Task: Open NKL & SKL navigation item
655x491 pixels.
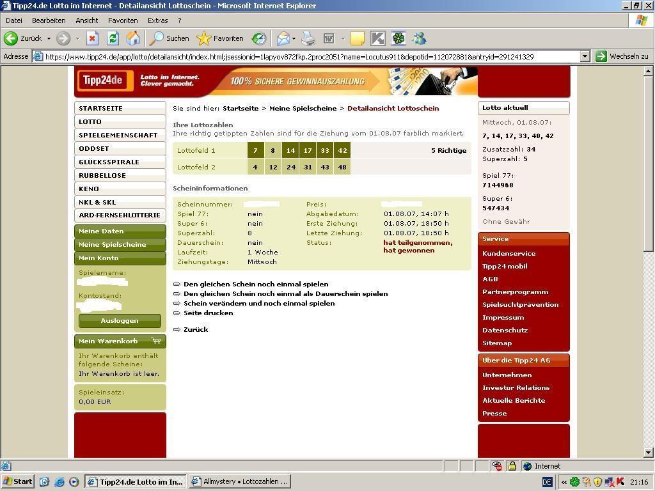Action: 120,202
